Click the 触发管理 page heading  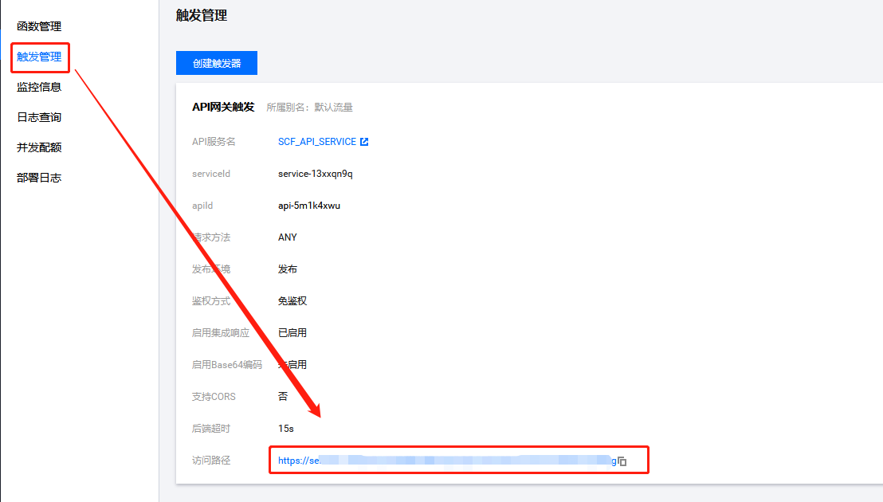(202, 15)
